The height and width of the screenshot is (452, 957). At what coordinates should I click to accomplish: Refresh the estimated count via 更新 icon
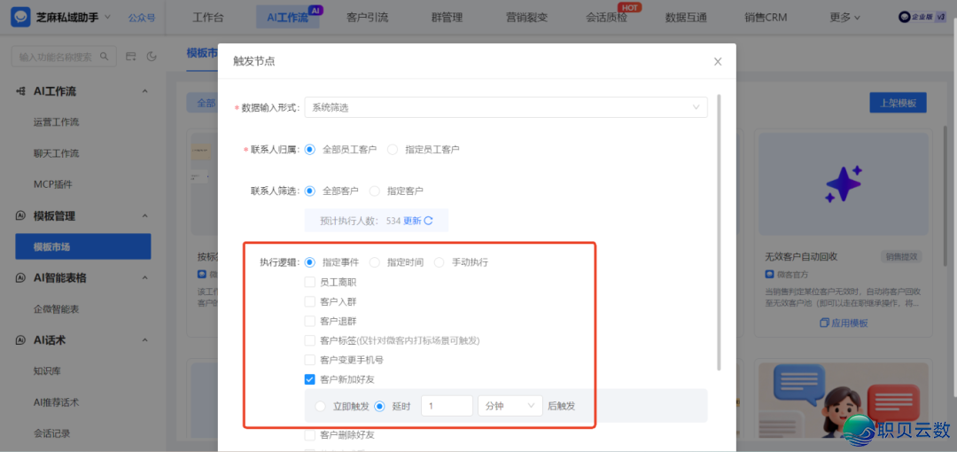[x=429, y=221]
